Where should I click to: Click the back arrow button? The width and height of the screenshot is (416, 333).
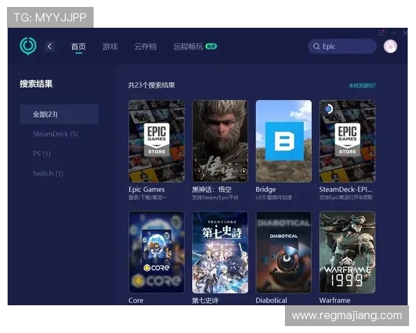click(49, 46)
